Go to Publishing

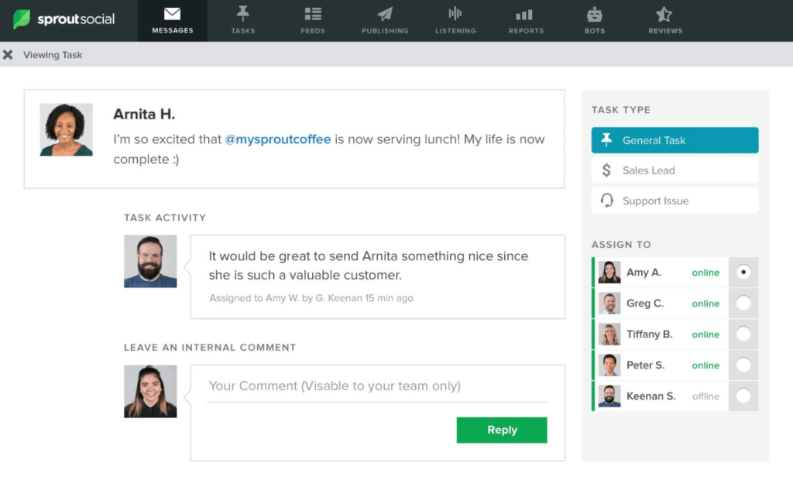pos(385,21)
